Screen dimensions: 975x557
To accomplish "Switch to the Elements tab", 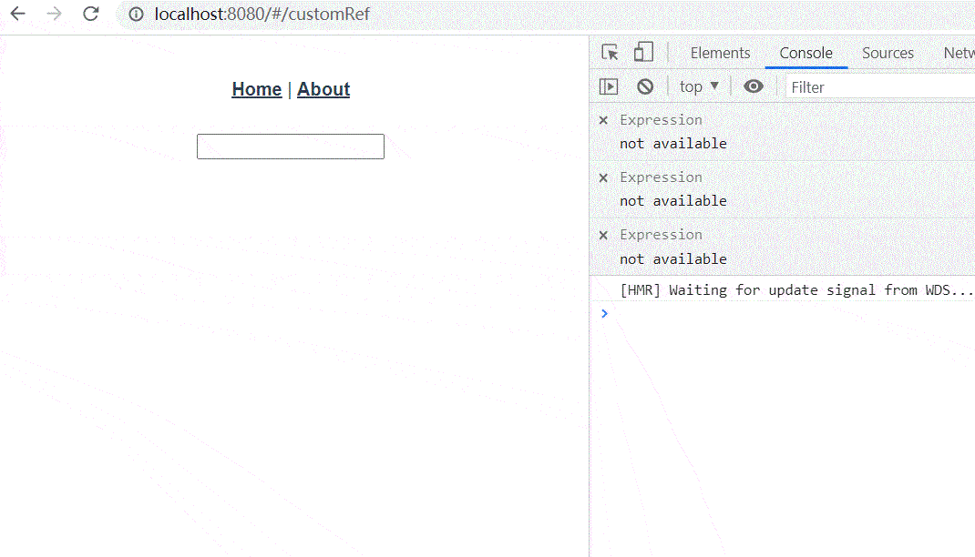I will pyautogui.click(x=720, y=54).
